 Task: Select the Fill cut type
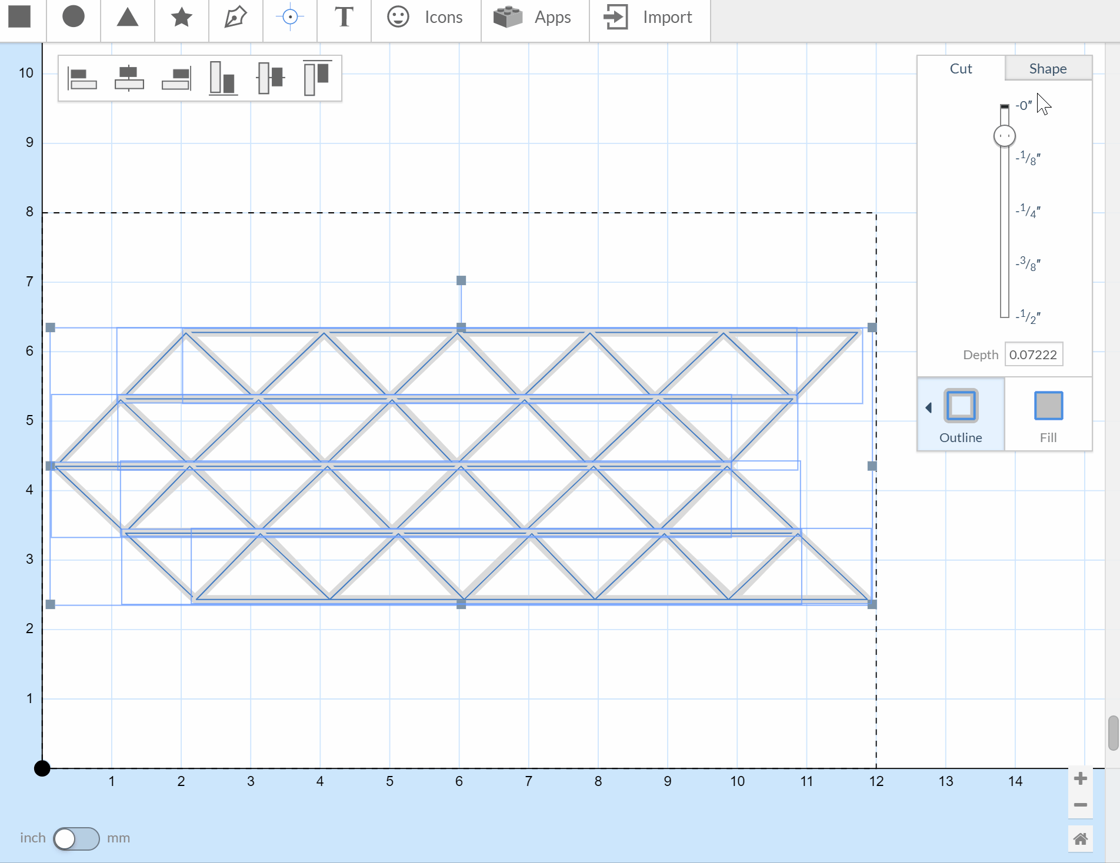1048,414
